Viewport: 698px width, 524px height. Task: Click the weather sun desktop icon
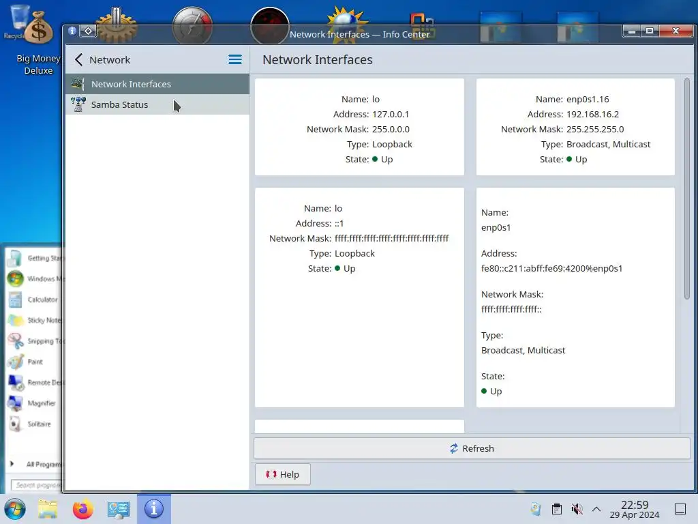tap(347, 25)
